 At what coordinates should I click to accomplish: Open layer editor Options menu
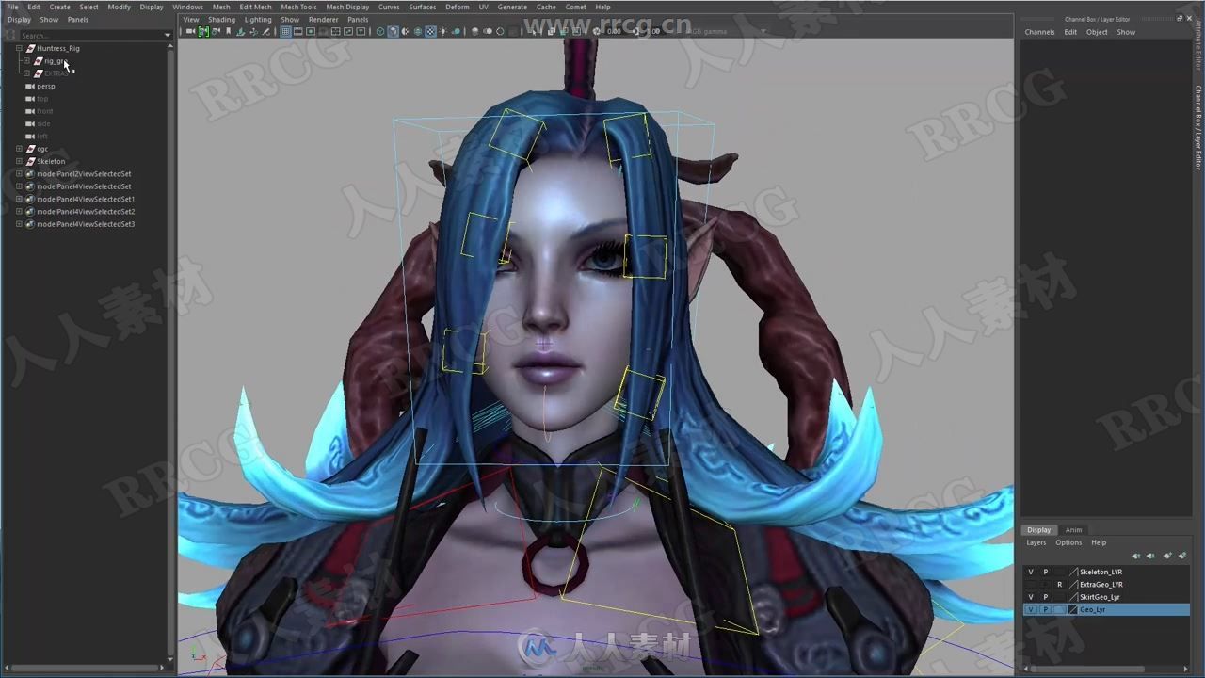(x=1068, y=542)
